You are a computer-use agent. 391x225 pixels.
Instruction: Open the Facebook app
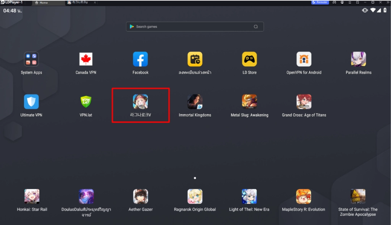click(x=141, y=59)
